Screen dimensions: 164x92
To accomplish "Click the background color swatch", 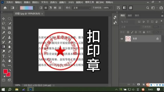I will [9, 75].
